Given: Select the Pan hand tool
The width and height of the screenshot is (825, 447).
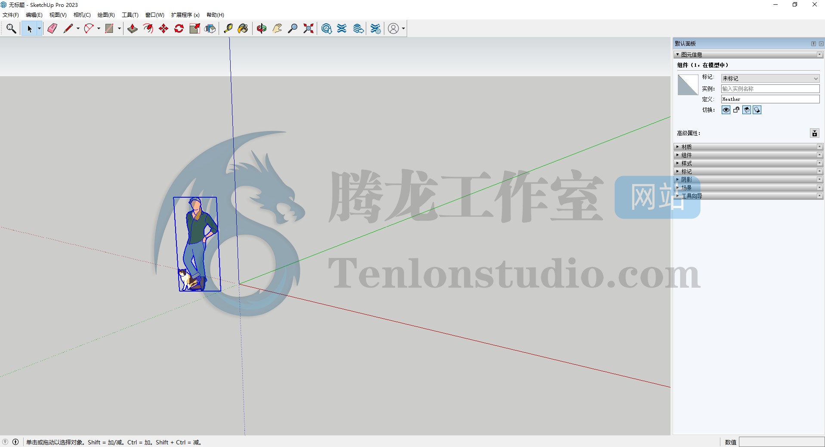Looking at the screenshot, I should click(277, 28).
